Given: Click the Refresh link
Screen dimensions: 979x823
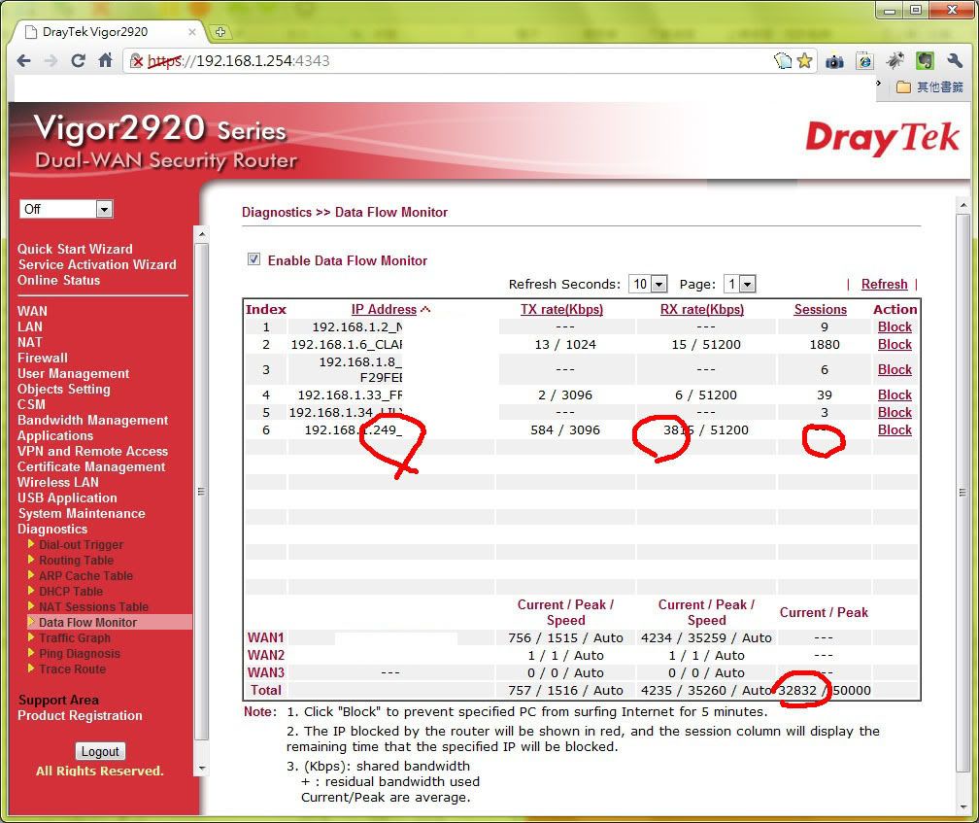Looking at the screenshot, I should point(884,284).
